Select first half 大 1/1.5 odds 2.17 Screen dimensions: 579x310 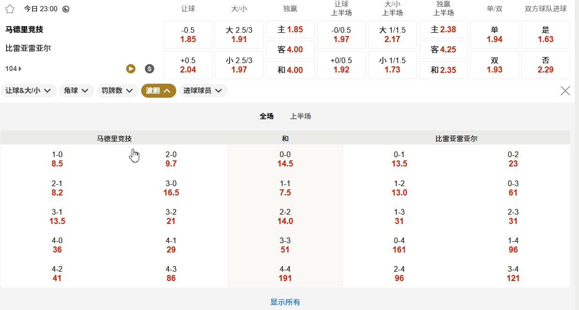click(392, 35)
